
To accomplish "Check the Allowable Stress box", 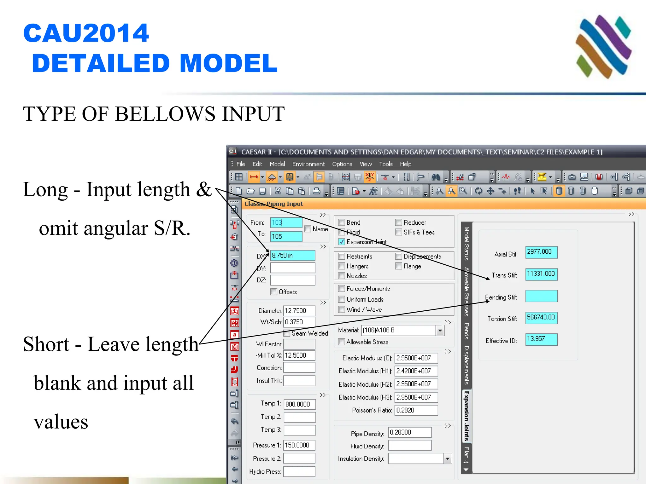I will 341,342.
